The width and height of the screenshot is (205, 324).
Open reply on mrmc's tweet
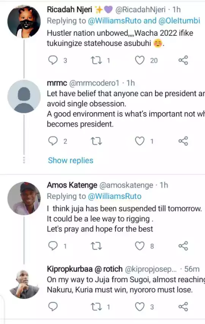pyautogui.click(x=53, y=141)
